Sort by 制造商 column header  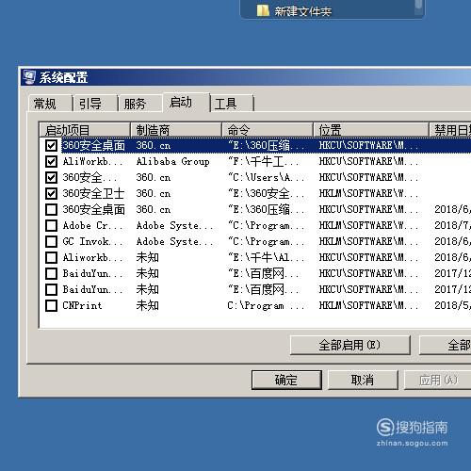[176, 130]
